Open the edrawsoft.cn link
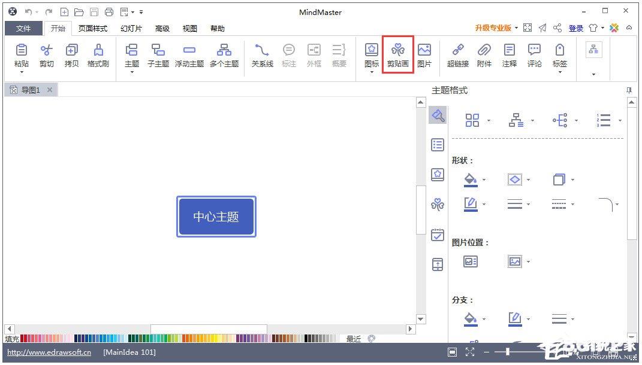The height and width of the screenshot is (365, 642). pyautogui.click(x=49, y=352)
